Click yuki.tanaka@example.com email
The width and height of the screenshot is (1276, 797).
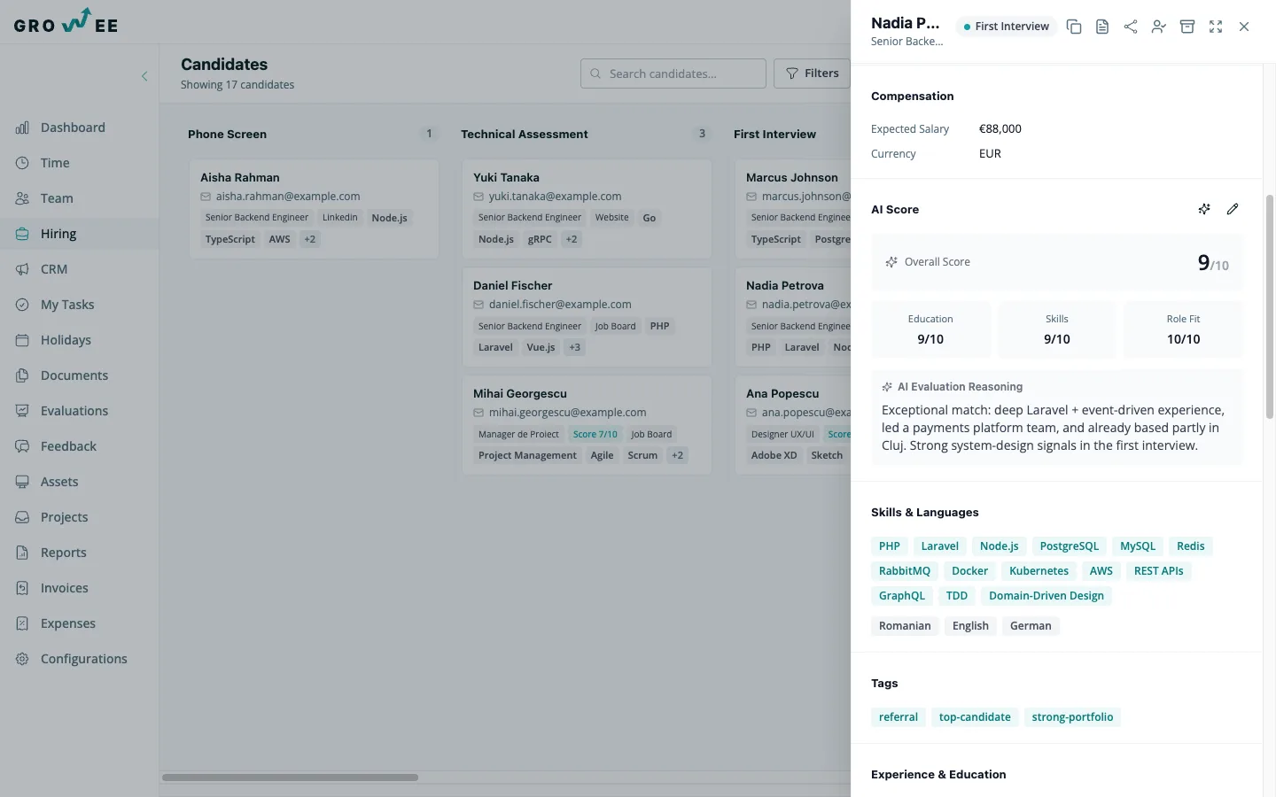click(555, 197)
